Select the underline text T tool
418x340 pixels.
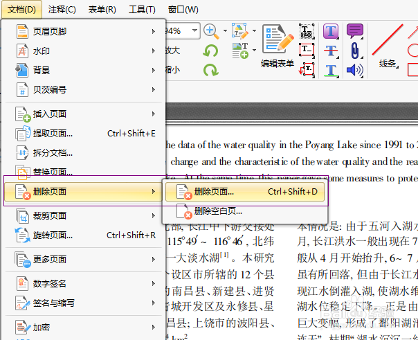(x=331, y=70)
